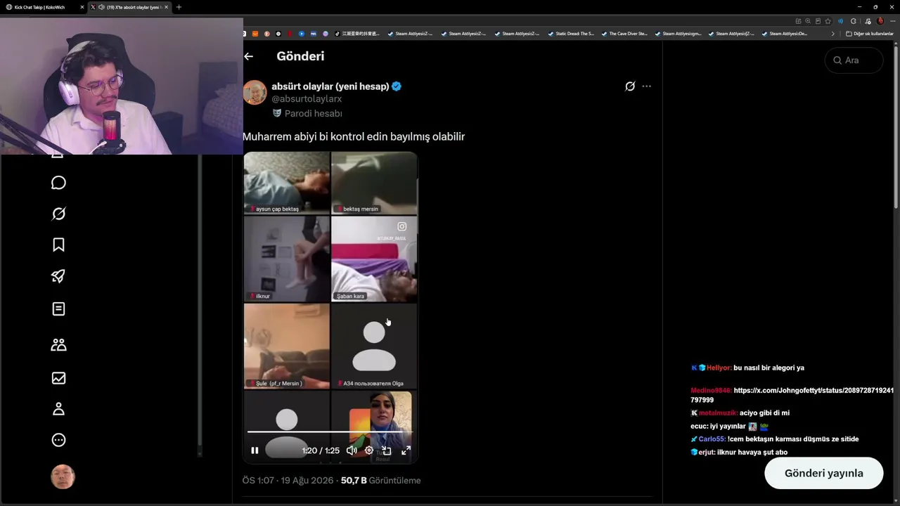Close the Kick Chat Takip tab

click(82, 7)
